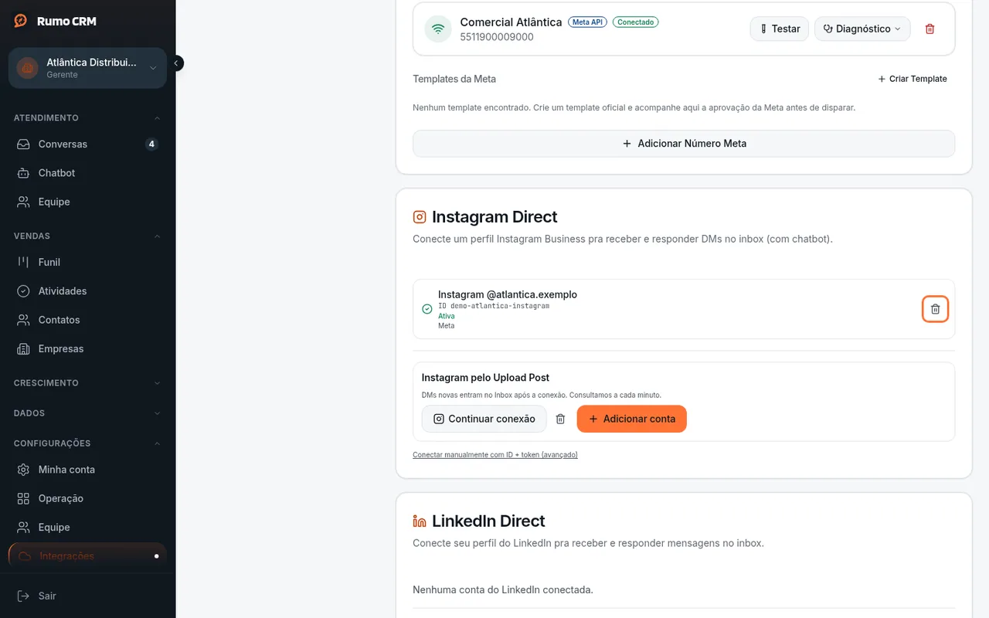
Task: Open the Atlântica Distribui... account switcher
Action: pyautogui.click(x=87, y=68)
